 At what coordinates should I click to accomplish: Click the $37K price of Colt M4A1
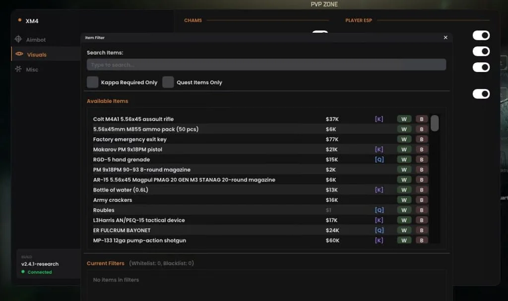coord(332,119)
